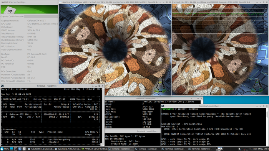Roll up the nvidia-smi terminal window

click(x=93, y=86)
